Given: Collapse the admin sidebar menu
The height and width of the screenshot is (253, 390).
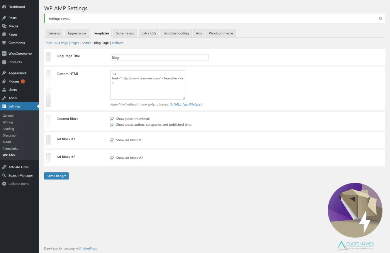Looking at the screenshot, I should point(16,184).
